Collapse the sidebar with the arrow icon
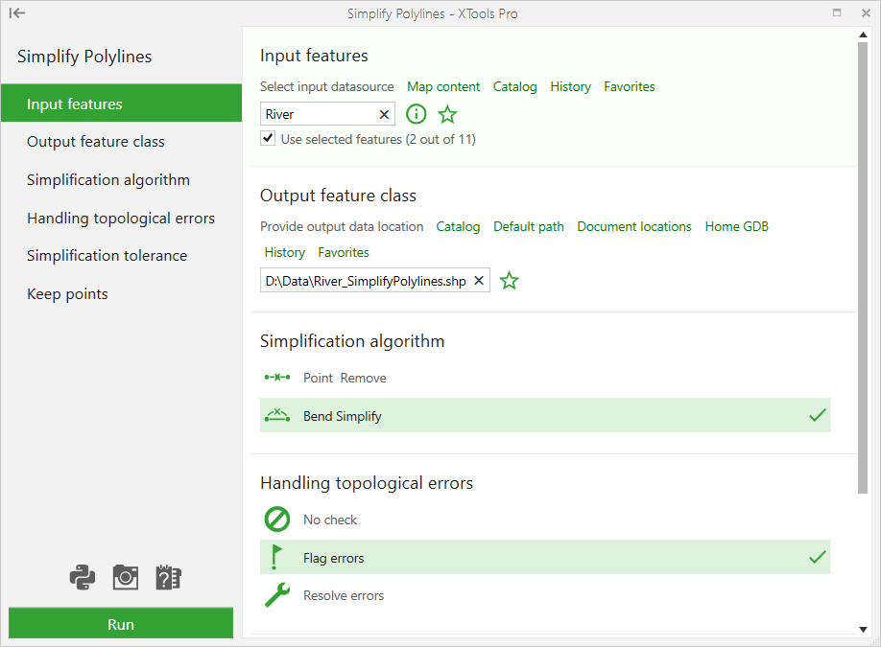The height and width of the screenshot is (647, 881). 17,12
